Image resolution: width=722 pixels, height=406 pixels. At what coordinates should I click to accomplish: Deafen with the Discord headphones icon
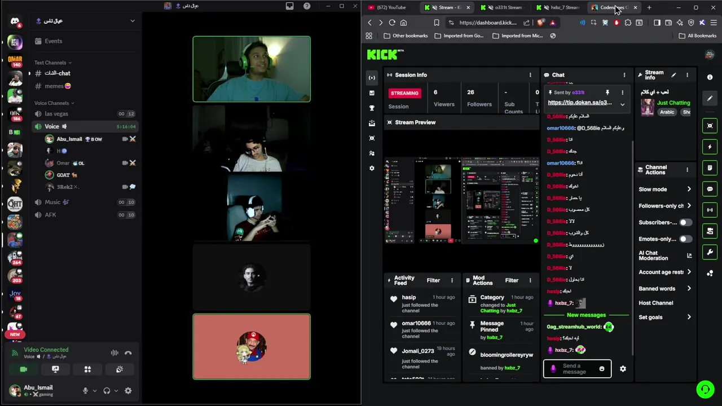point(107,391)
